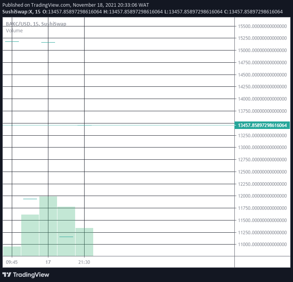The height and width of the screenshot is (282, 293).
Task: Click the 12000.00000000000000 price axis label
Action: pyautogui.click(x=262, y=196)
